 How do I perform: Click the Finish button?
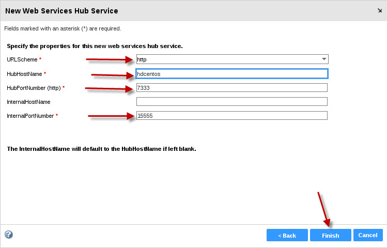(x=331, y=235)
